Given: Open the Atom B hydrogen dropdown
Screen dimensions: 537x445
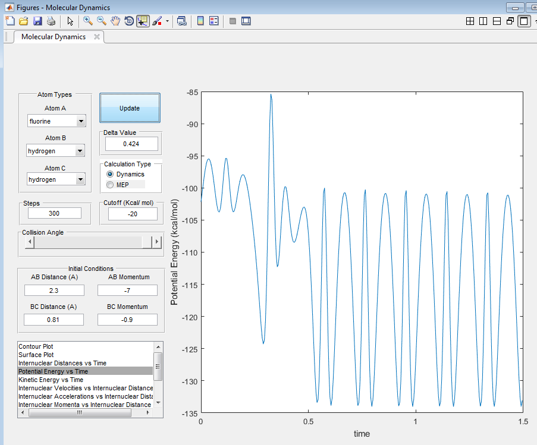Looking at the screenshot, I should pyautogui.click(x=56, y=151).
